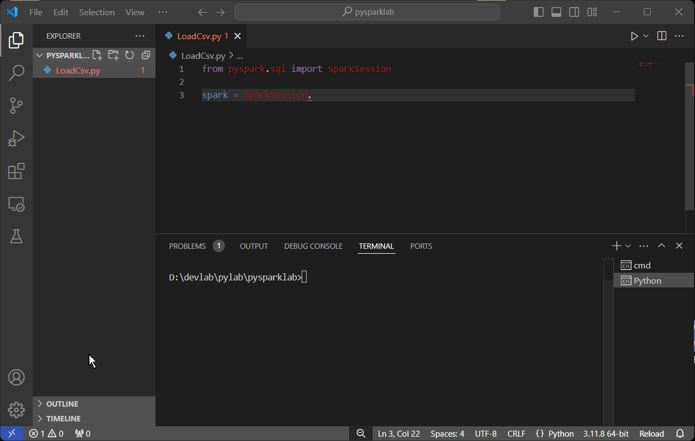Open the Testing flask icon view
Viewport: 695px width, 441px height.
coord(16,236)
